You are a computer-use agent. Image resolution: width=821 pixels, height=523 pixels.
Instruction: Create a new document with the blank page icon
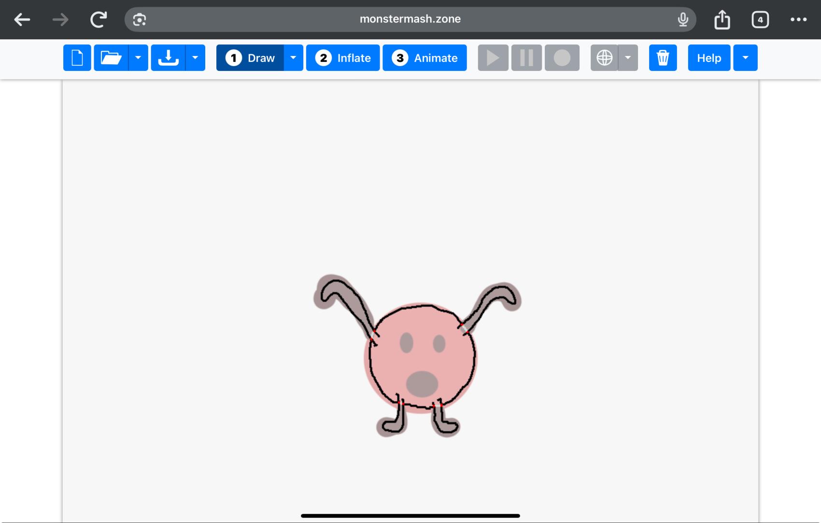click(x=76, y=57)
